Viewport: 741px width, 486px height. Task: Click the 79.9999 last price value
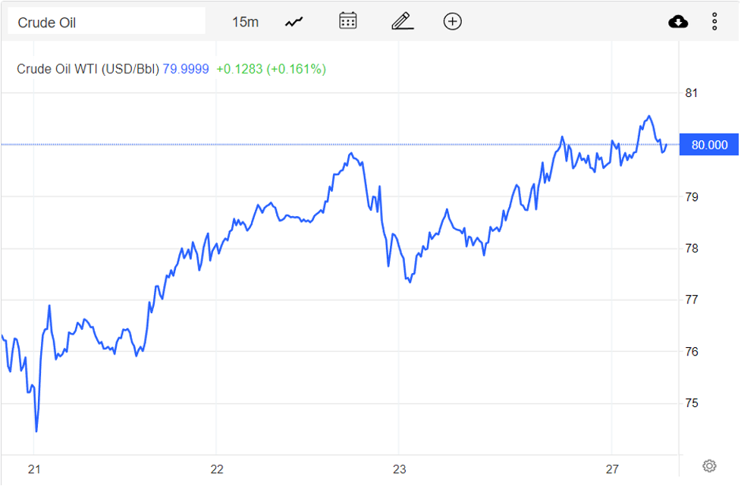click(186, 69)
